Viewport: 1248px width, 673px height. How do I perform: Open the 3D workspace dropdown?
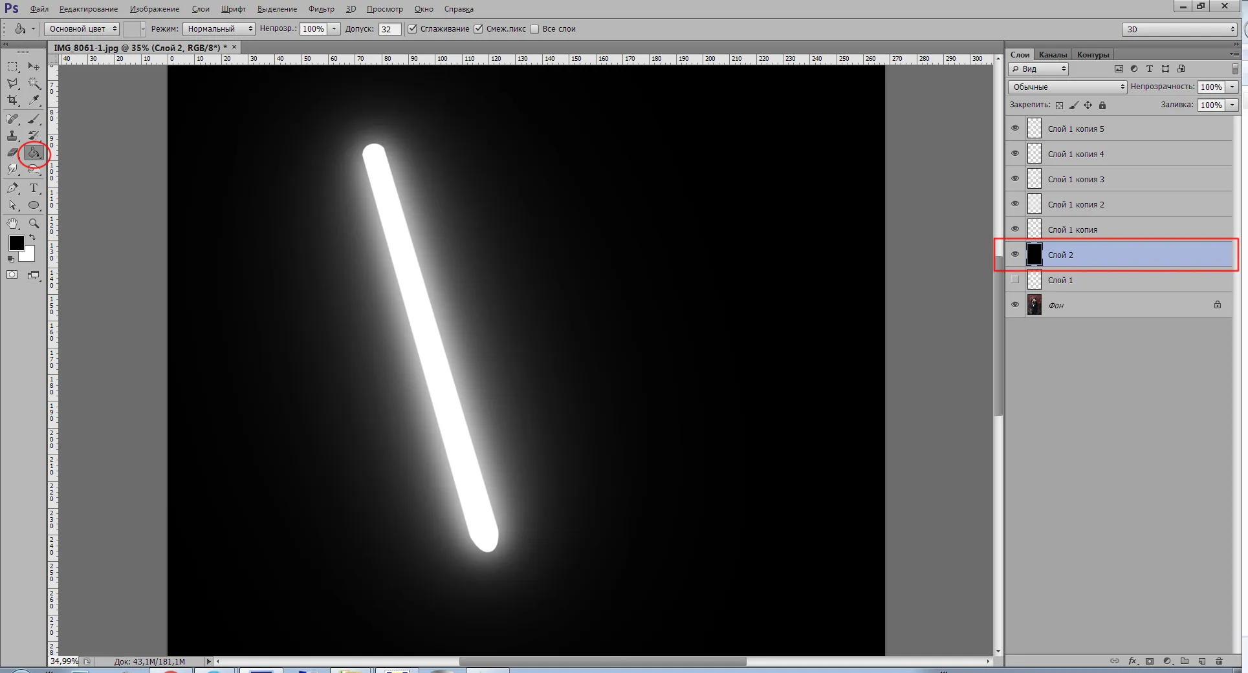coord(1179,29)
